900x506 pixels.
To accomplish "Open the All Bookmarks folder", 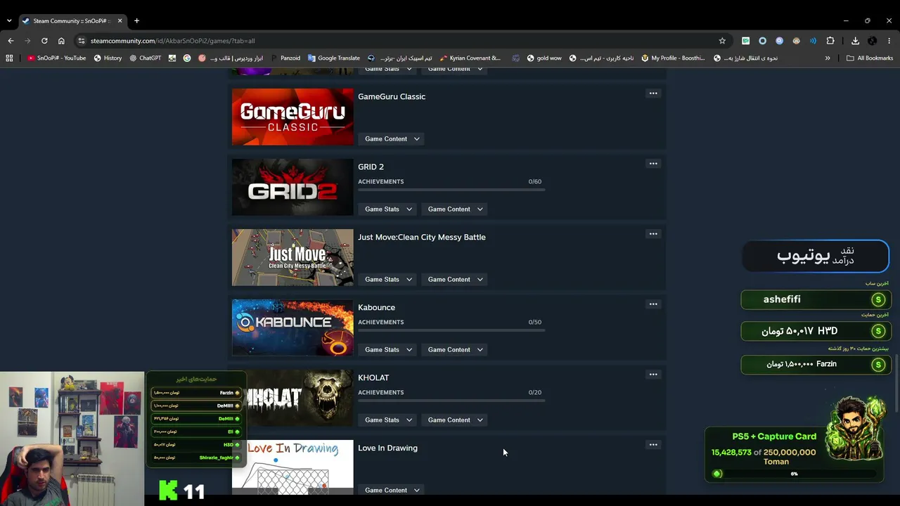I will [x=870, y=58].
